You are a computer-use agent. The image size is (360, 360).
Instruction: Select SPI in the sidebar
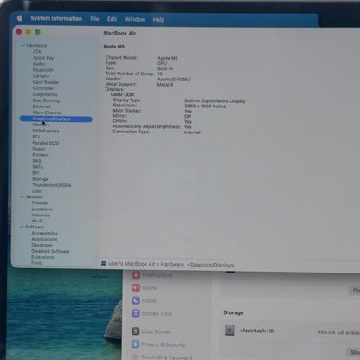[35, 173]
